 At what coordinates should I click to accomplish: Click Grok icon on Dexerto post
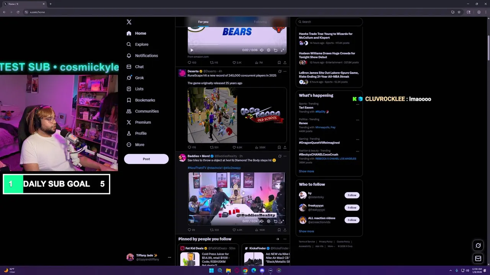tap(279, 71)
